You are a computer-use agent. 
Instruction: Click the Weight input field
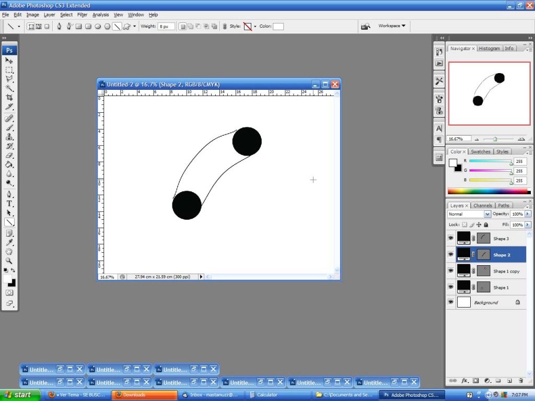166,26
